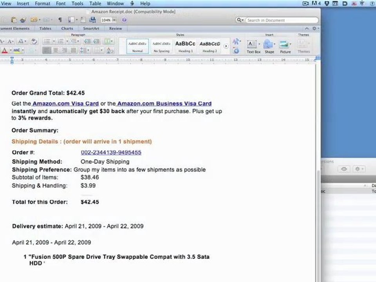The height and width of the screenshot is (282, 376).
Task: Toggle justify text alignment
Action: click(x=73, y=50)
